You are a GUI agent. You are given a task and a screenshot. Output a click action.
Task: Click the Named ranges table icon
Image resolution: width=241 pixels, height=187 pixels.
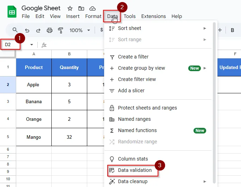[112, 119]
